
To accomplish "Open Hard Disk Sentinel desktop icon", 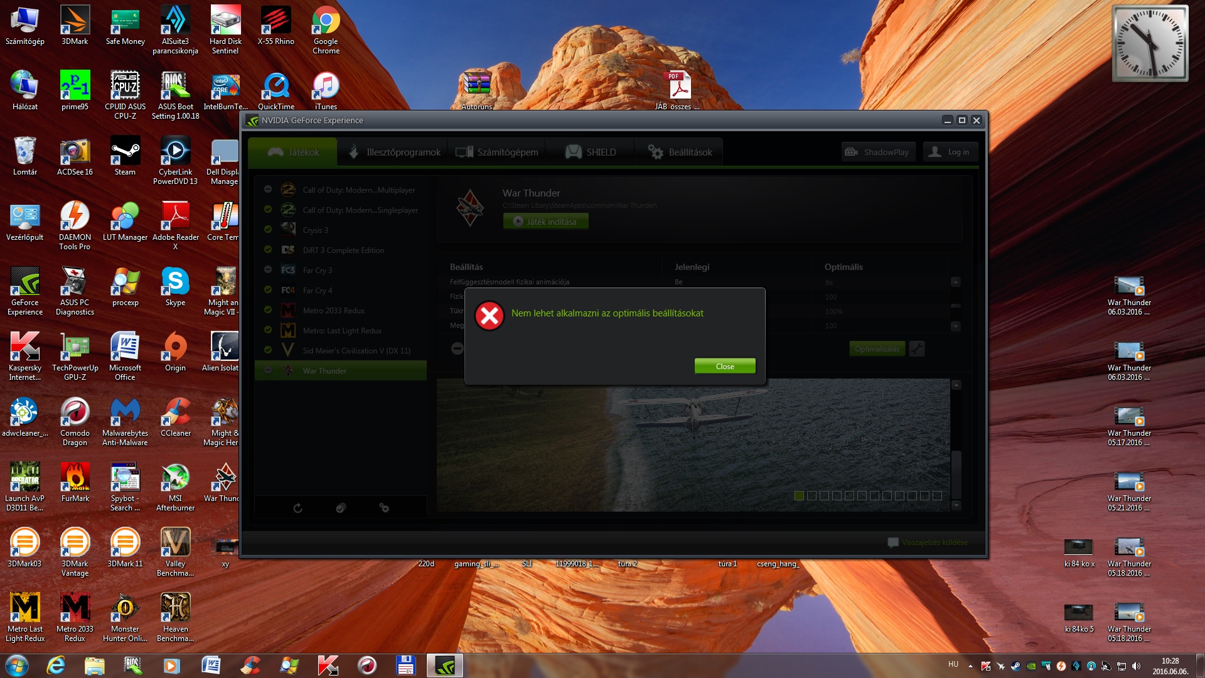I will coord(225,30).
